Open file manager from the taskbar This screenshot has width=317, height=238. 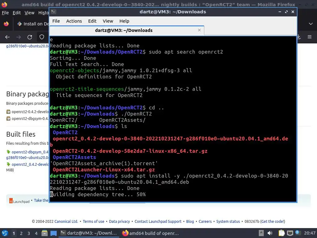click(45, 233)
